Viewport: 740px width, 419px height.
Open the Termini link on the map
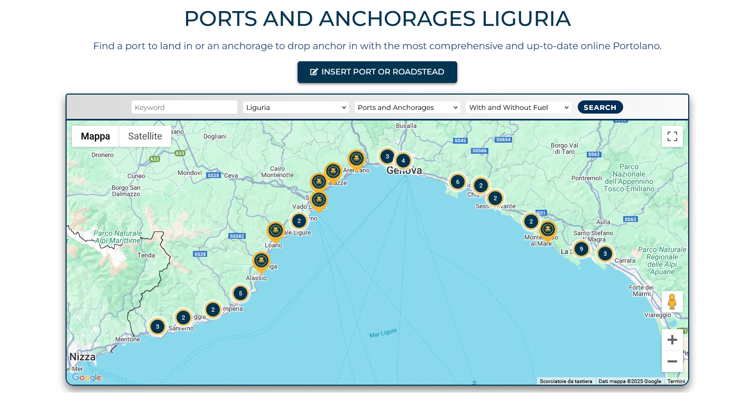click(676, 381)
